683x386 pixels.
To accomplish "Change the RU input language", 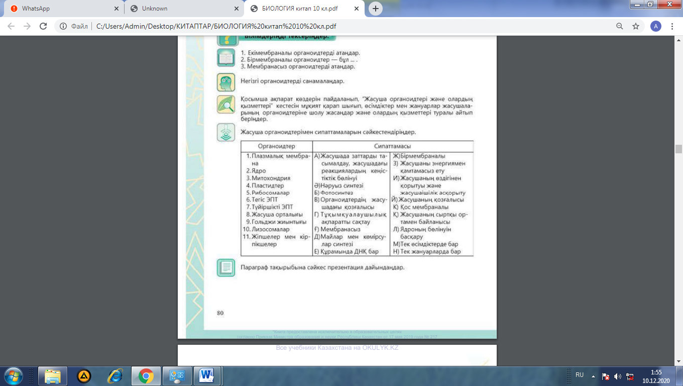I will point(580,375).
